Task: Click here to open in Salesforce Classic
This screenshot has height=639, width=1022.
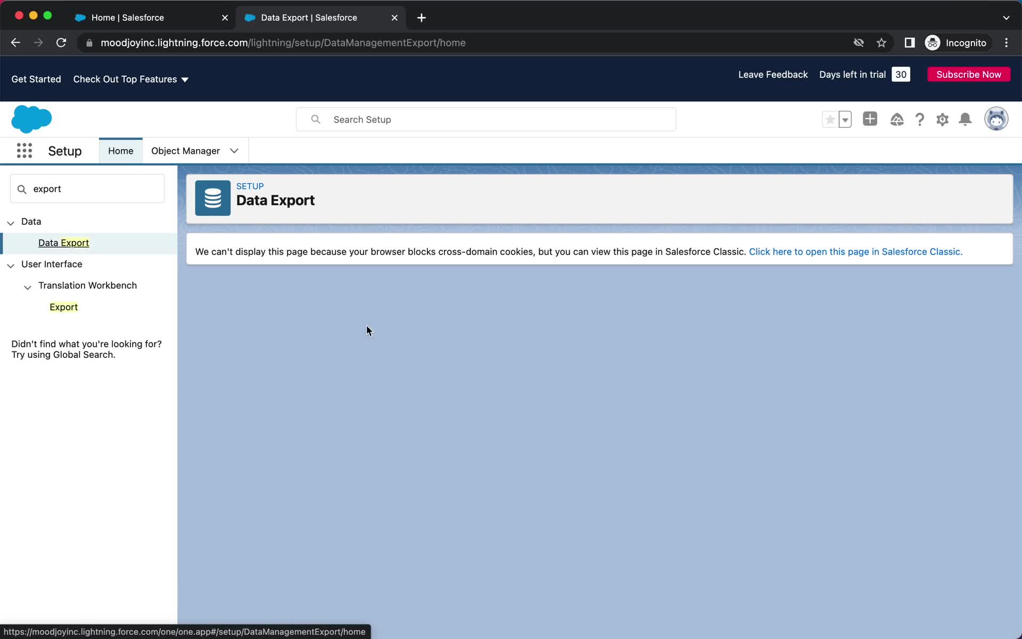Action: tap(855, 251)
